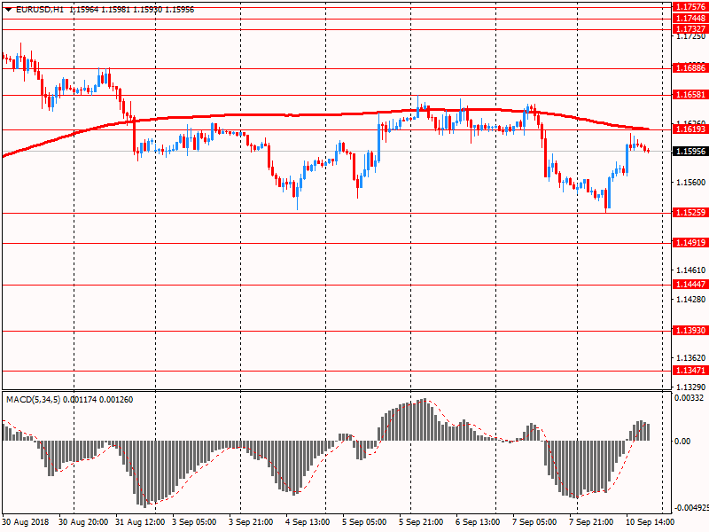Image resolution: width=709 pixels, height=532 pixels.
Task: Click the 1.13471 support level label
Action: tap(690, 370)
